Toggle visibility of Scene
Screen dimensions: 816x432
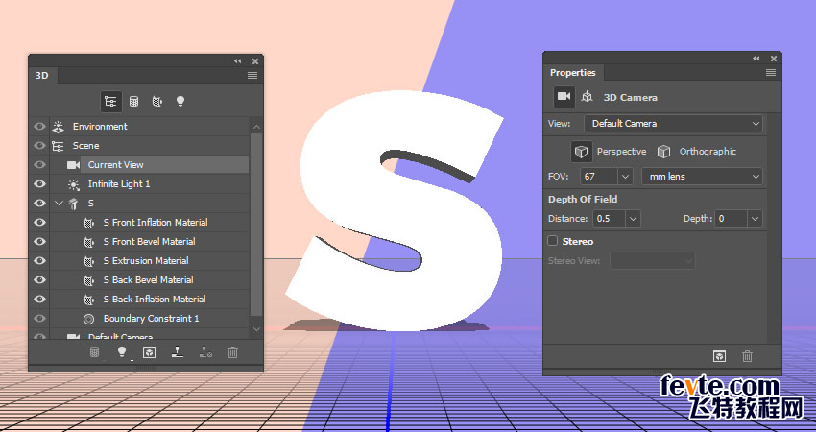39,146
